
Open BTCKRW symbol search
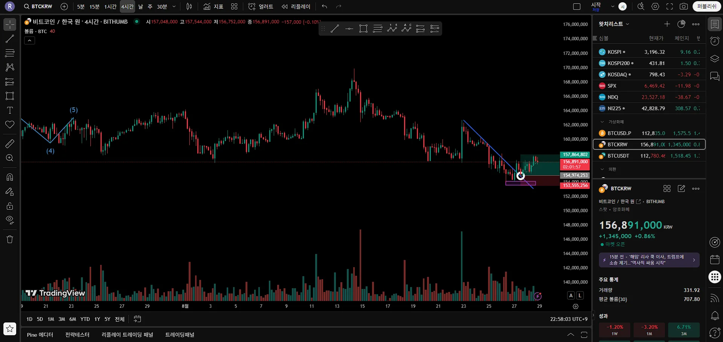(38, 6)
